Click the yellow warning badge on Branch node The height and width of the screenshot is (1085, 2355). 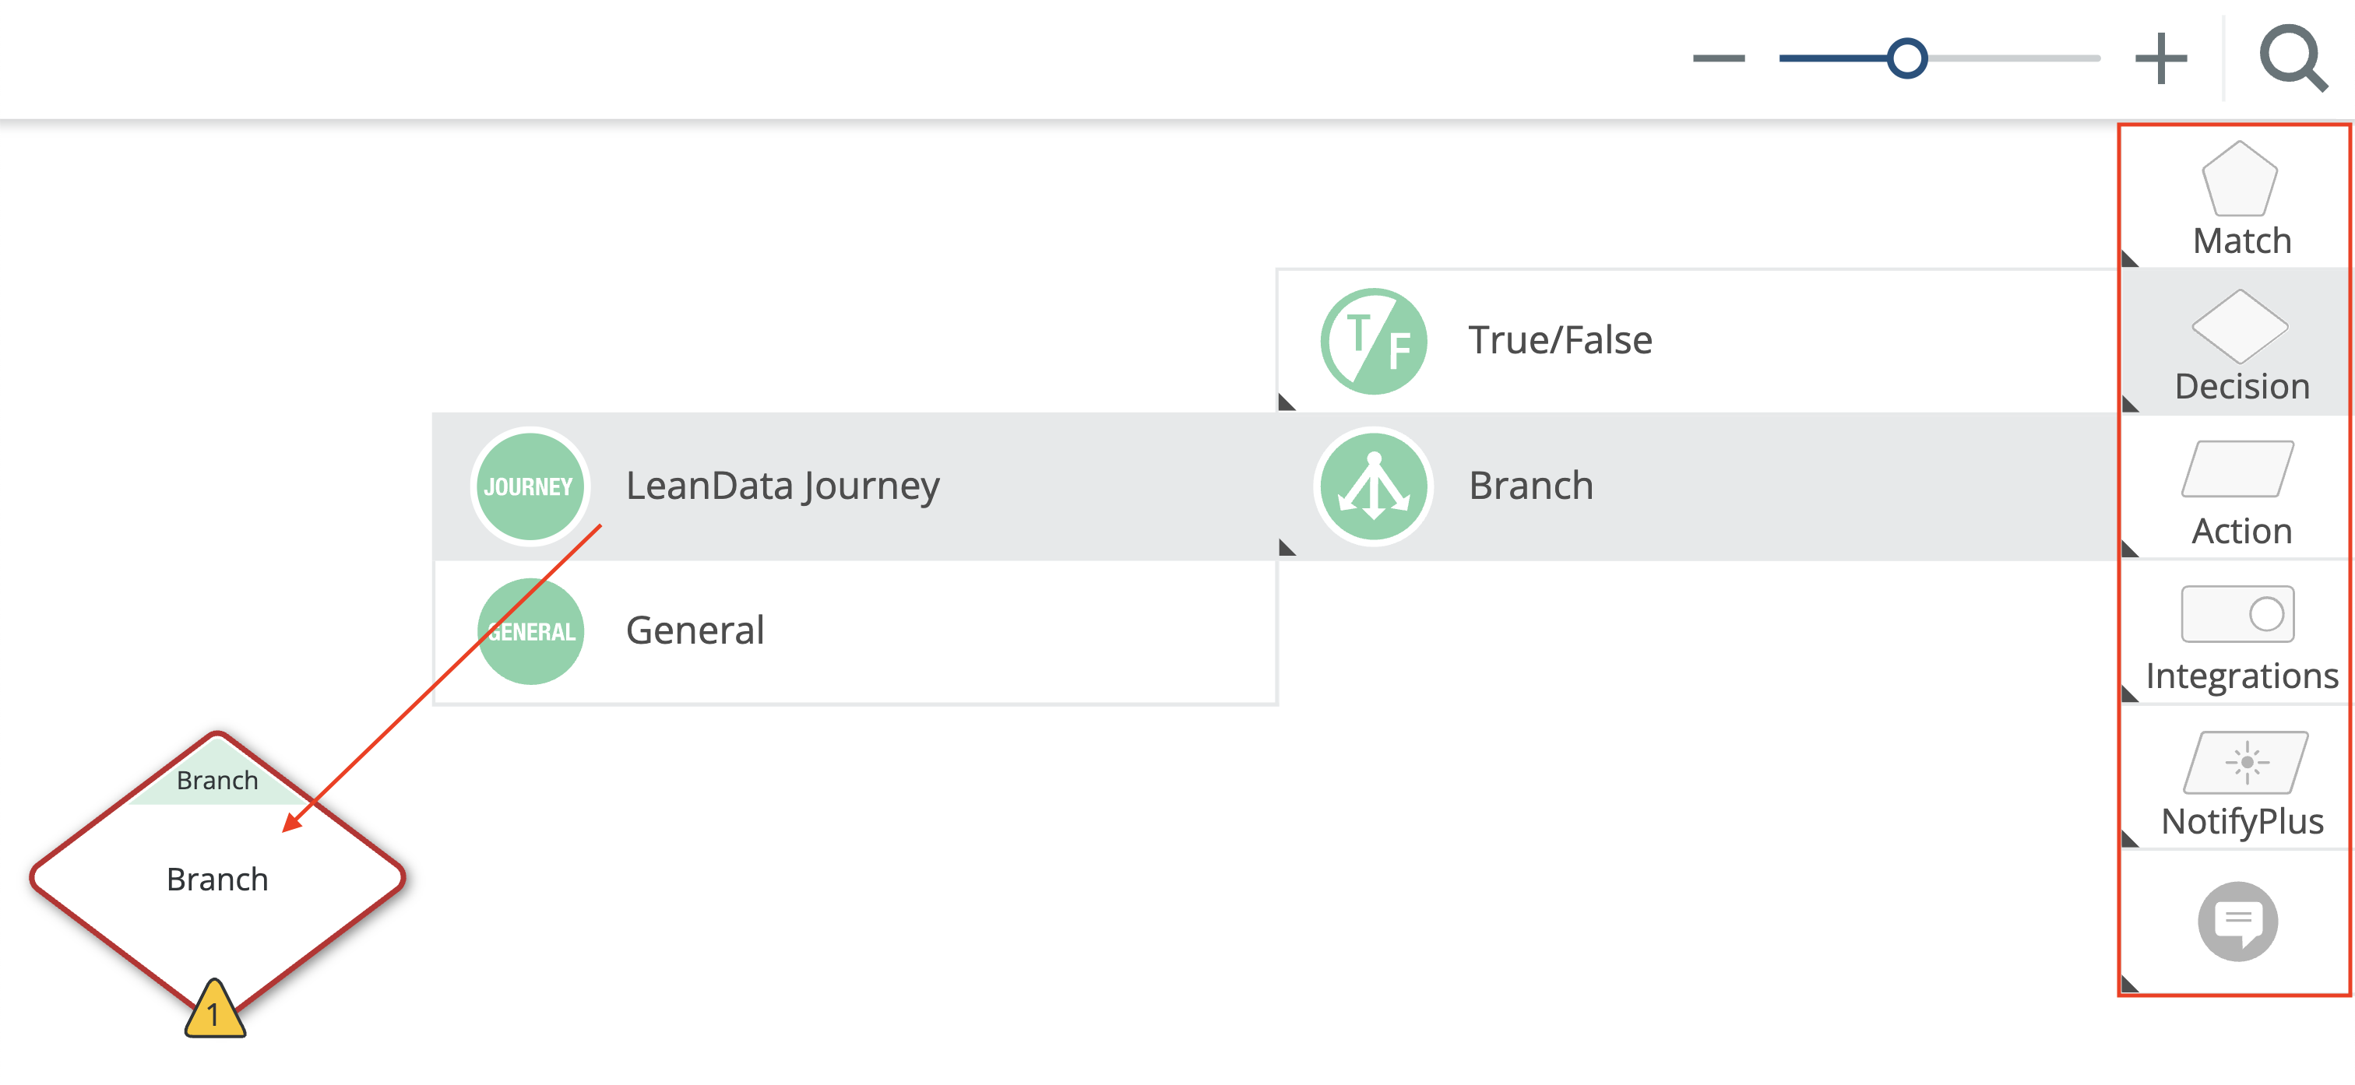[215, 1011]
